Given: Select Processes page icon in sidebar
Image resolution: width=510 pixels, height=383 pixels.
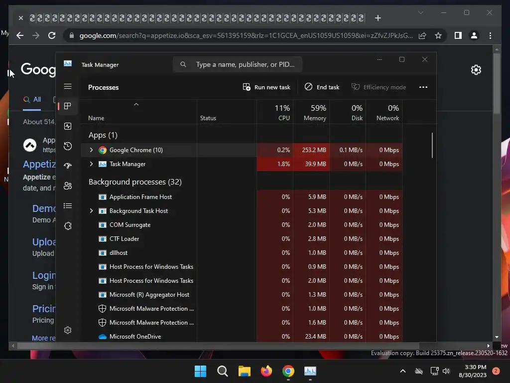Looking at the screenshot, I should (68, 106).
